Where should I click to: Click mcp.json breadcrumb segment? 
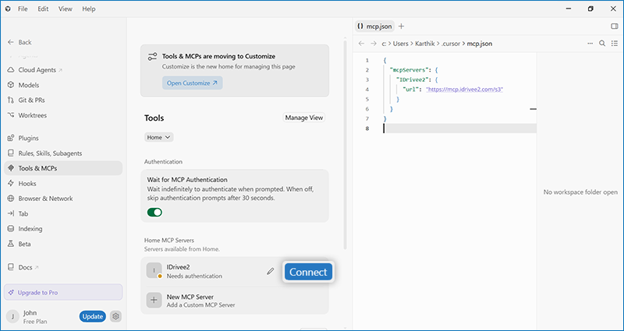pos(480,44)
